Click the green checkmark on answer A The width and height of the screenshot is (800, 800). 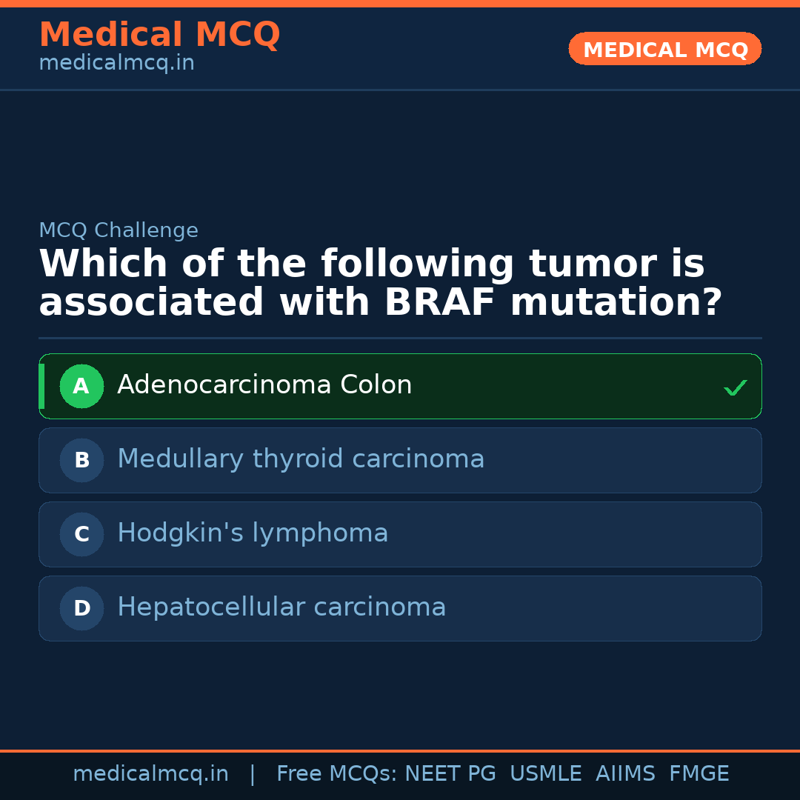pyautogui.click(x=735, y=387)
